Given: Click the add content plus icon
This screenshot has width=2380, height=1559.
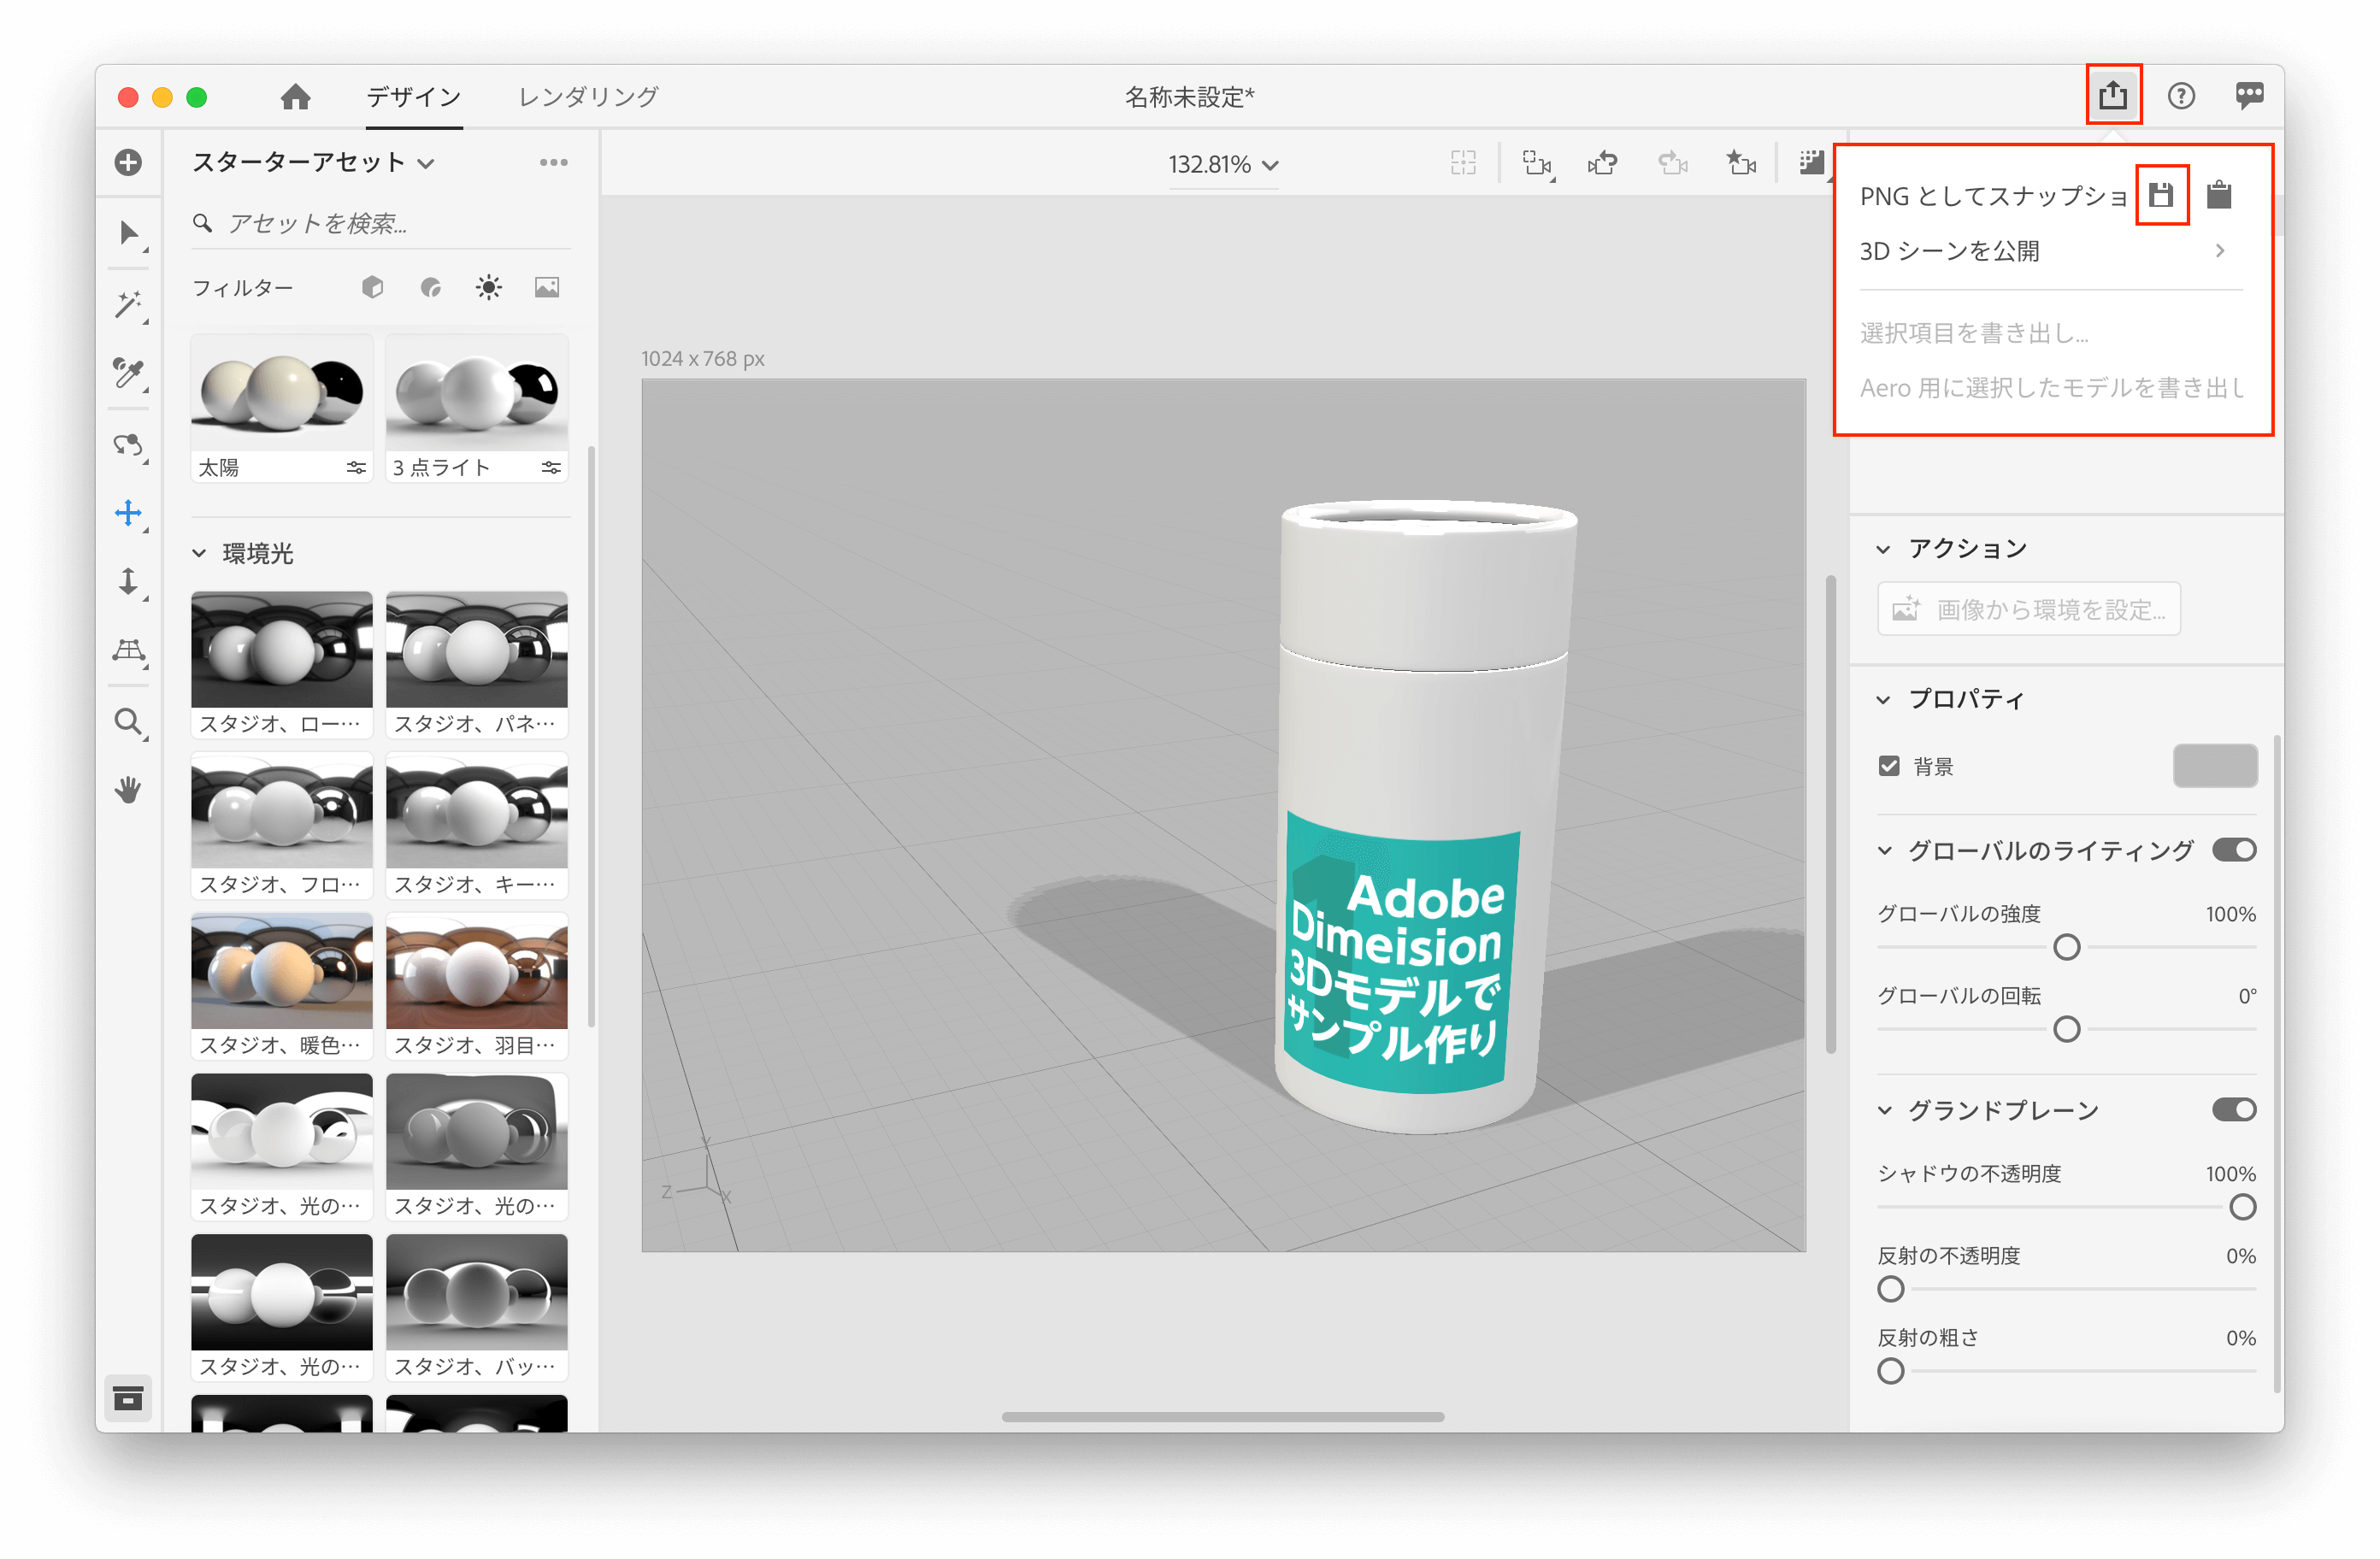Looking at the screenshot, I should [x=128, y=162].
